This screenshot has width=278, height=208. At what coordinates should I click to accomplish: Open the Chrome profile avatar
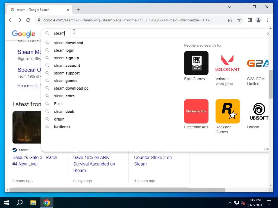click(x=258, y=20)
